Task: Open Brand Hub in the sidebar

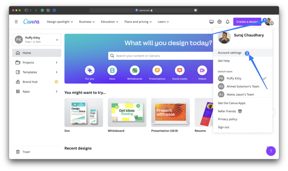Action: tap(37, 82)
